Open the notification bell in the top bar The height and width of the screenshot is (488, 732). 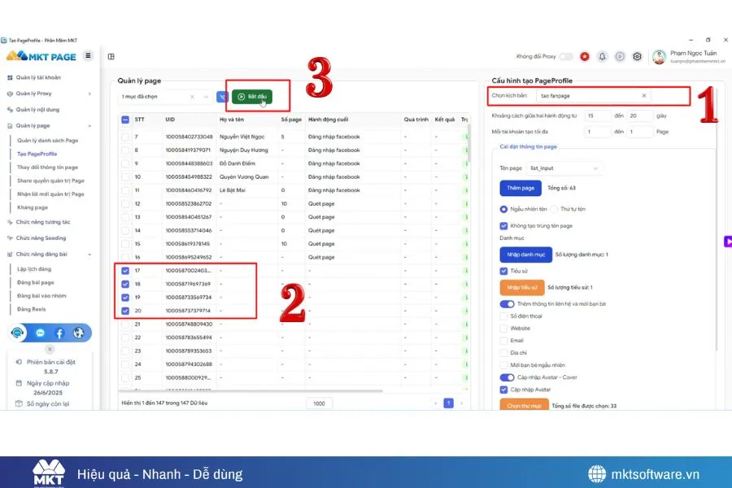[x=603, y=54]
